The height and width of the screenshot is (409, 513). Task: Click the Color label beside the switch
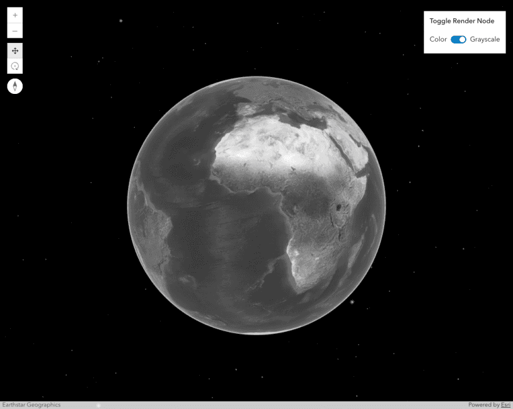(x=438, y=39)
